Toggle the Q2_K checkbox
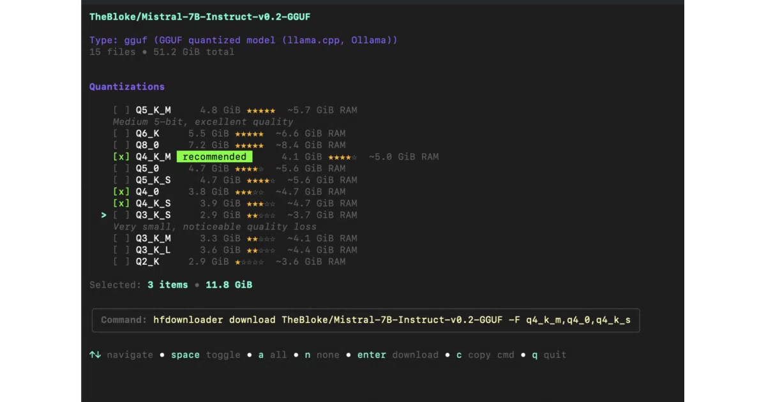The image size is (766, 402). pos(121,262)
